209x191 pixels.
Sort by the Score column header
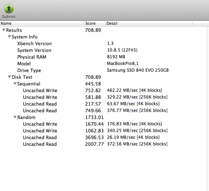[x=95, y=23]
